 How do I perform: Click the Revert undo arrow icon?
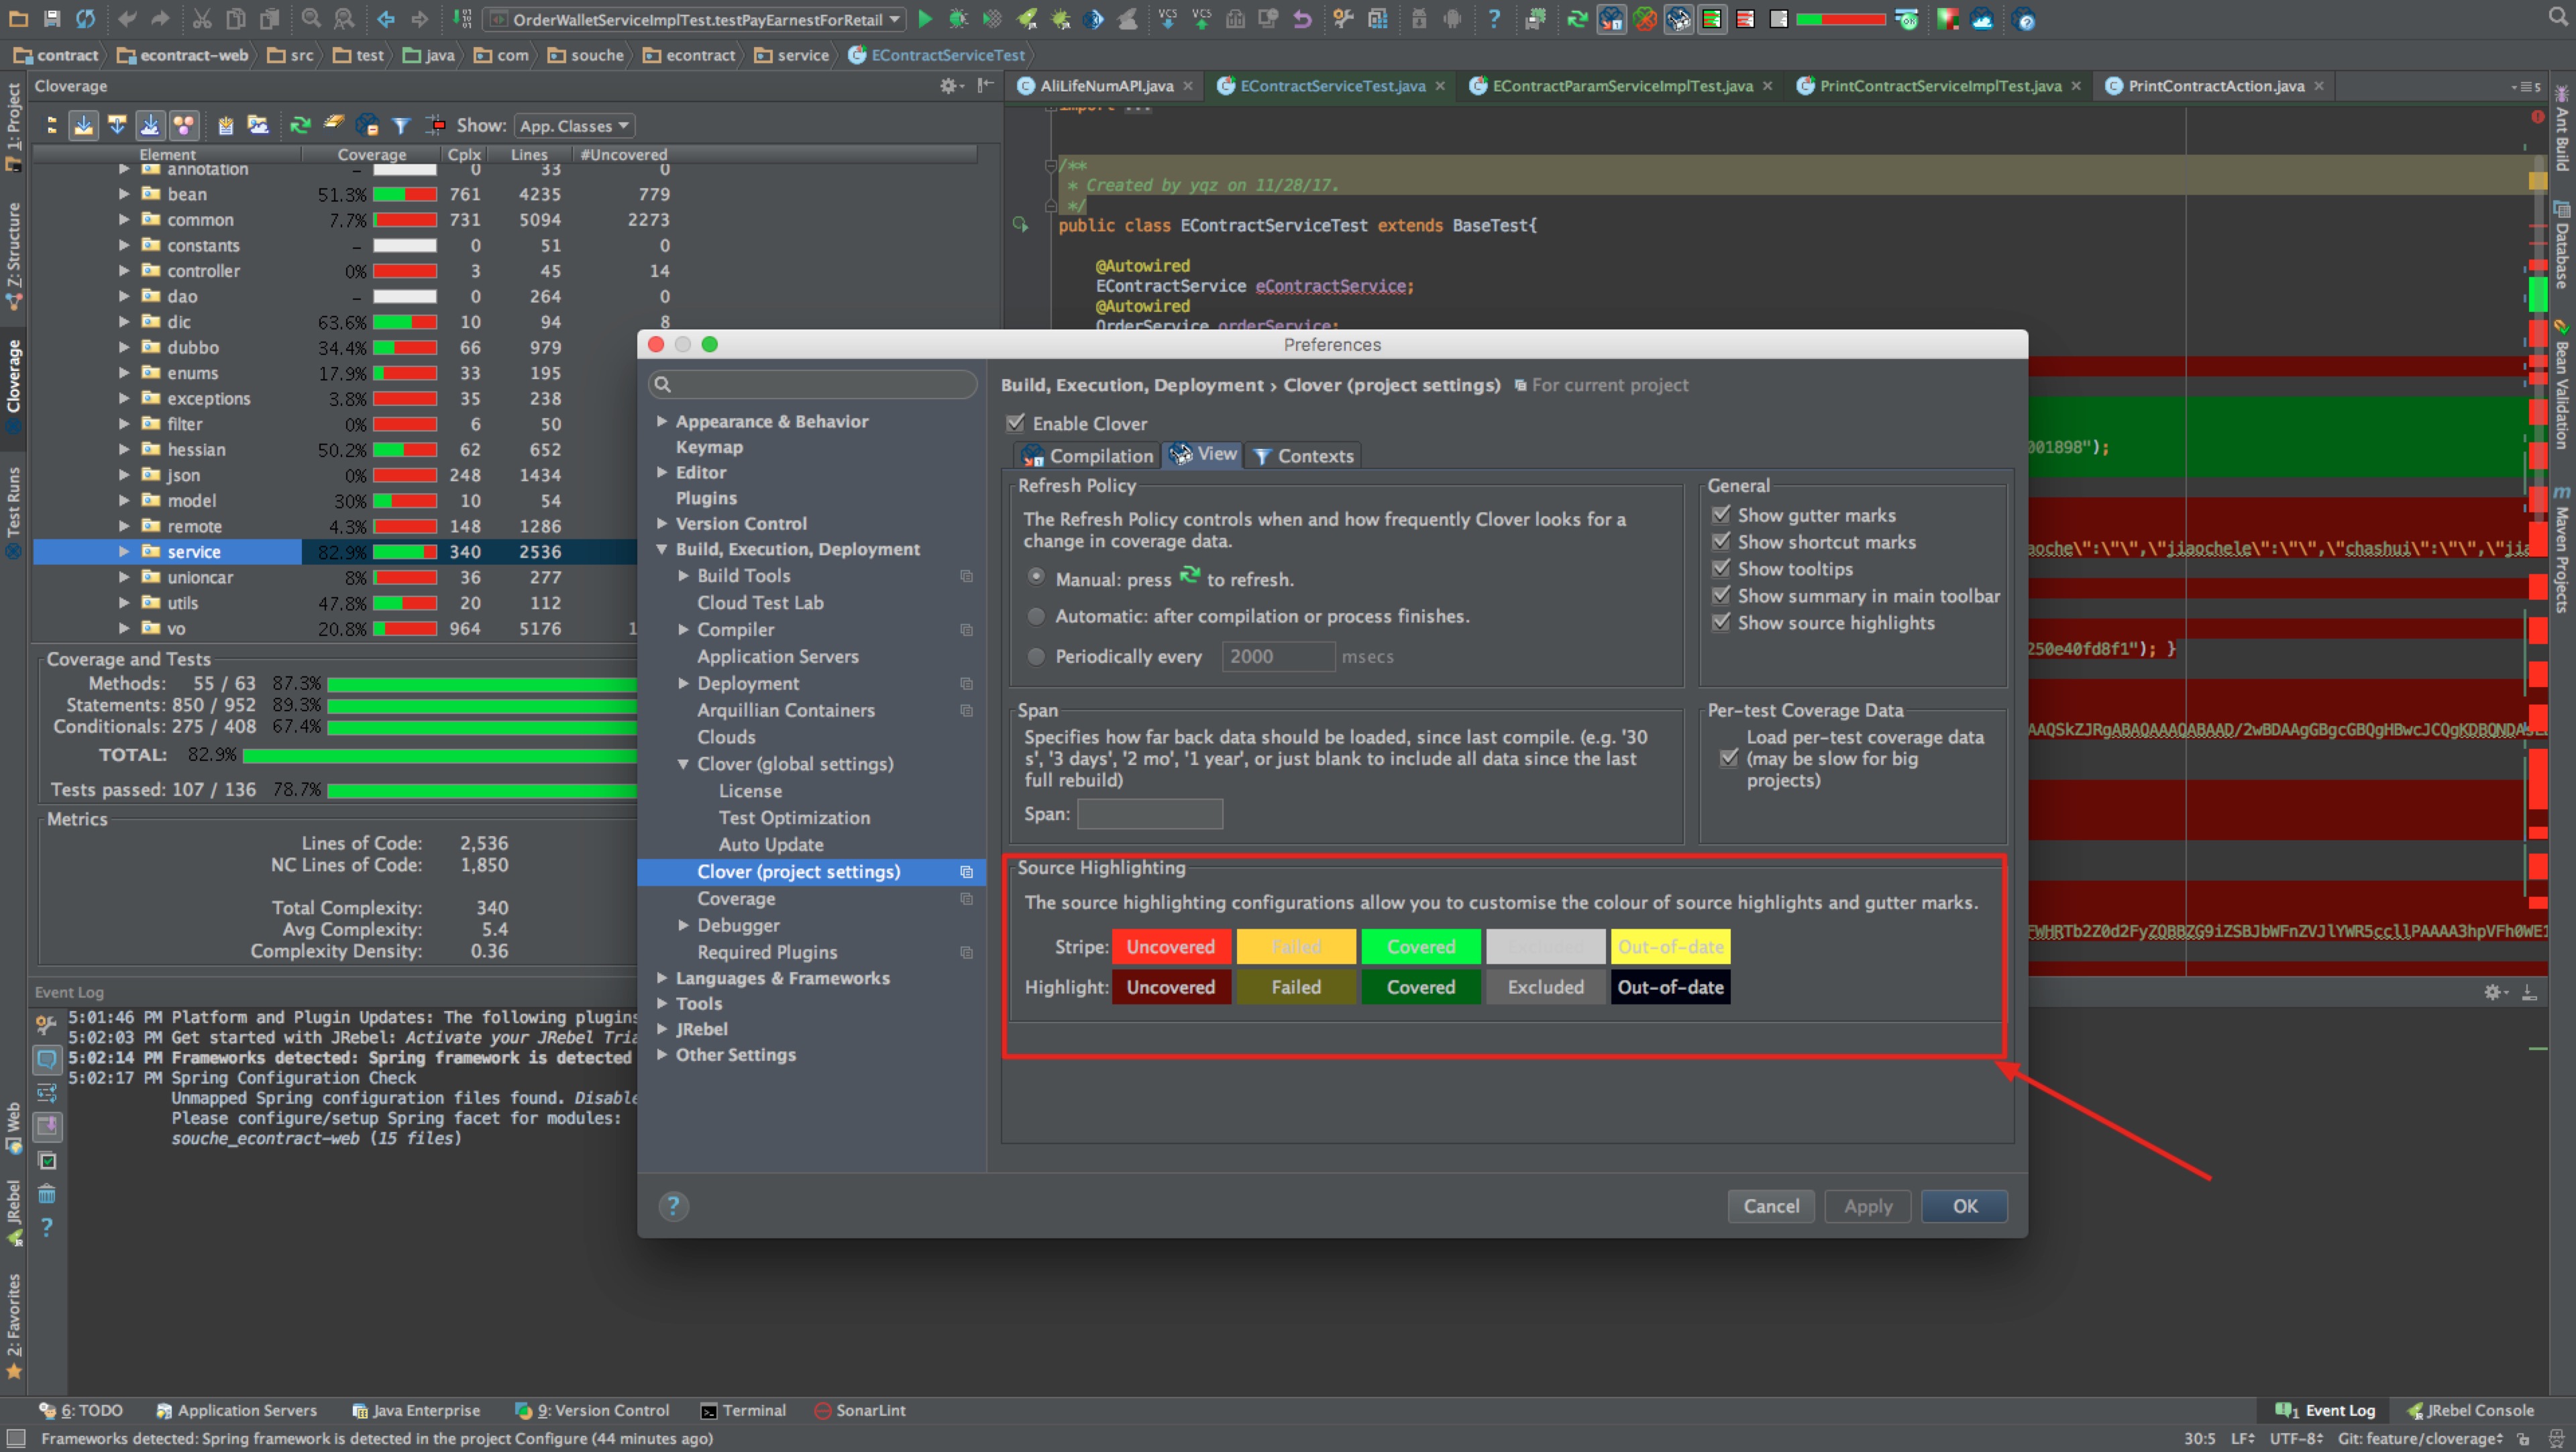click(1301, 19)
